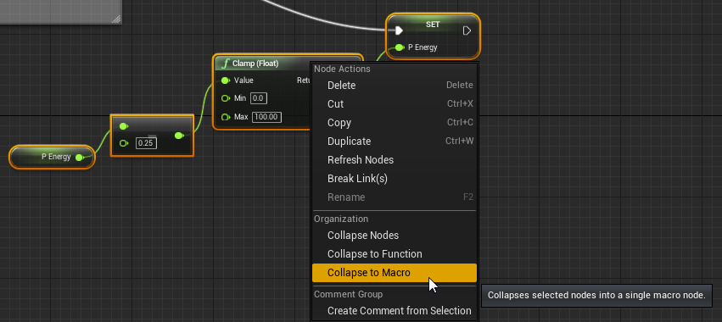The width and height of the screenshot is (722, 322).
Task: Choose Cut from the context menu
Action: [x=395, y=104]
